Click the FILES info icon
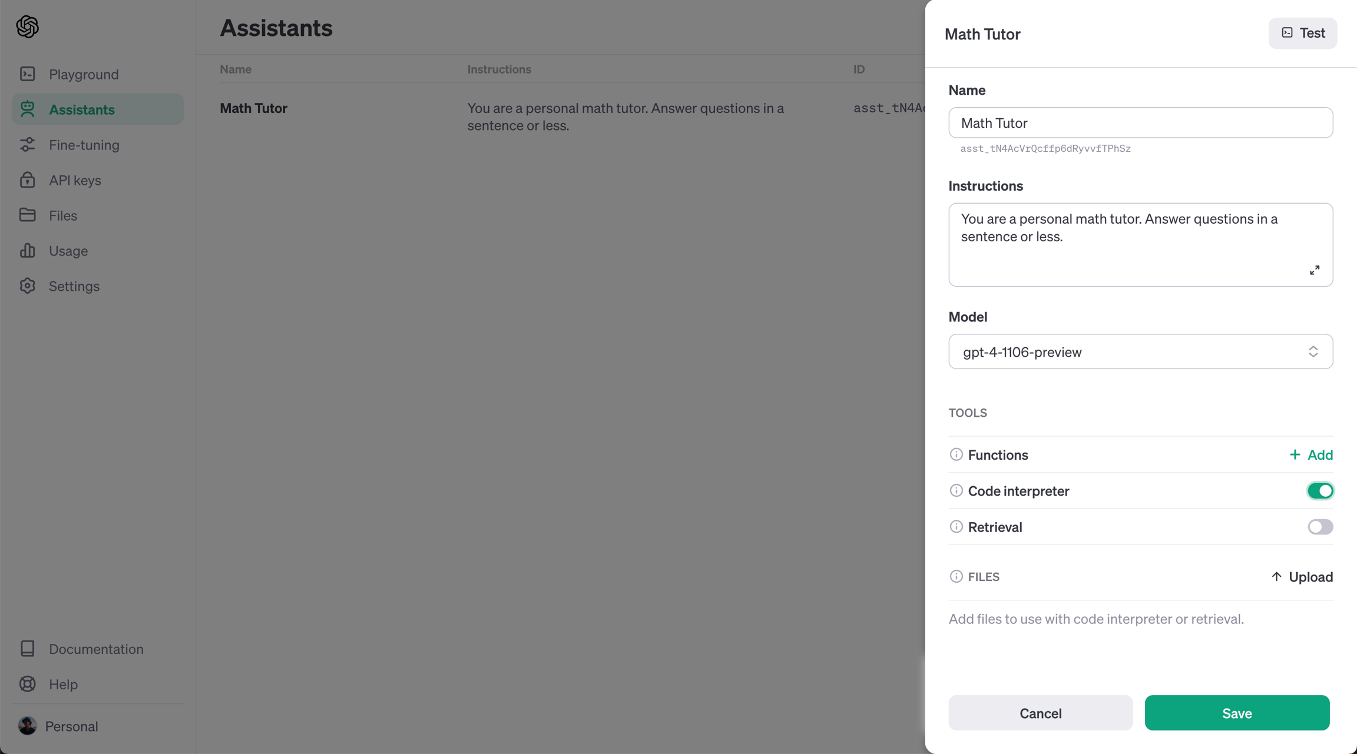The height and width of the screenshot is (754, 1357). pos(956,576)
